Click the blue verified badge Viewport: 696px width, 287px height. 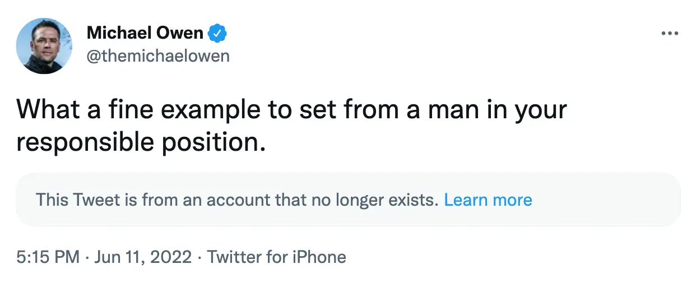[217, 34]
